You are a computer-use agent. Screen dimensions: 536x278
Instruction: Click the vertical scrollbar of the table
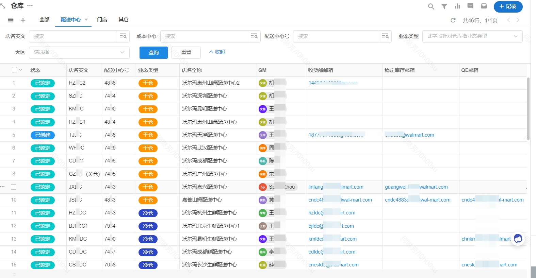click(x=528, y=109)
